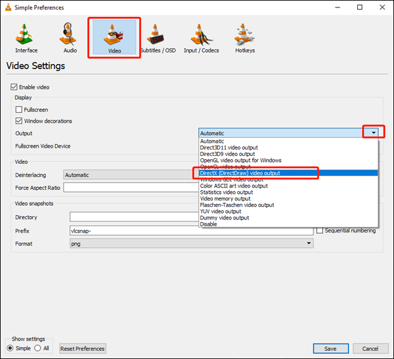Choose Flaschen-Taschen video output

click(288, 205)
